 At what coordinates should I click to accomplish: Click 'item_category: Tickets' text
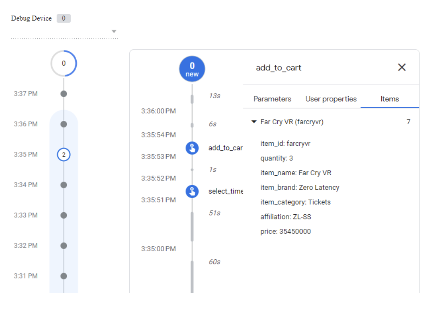pyautogui.click(x=296, y=202)
